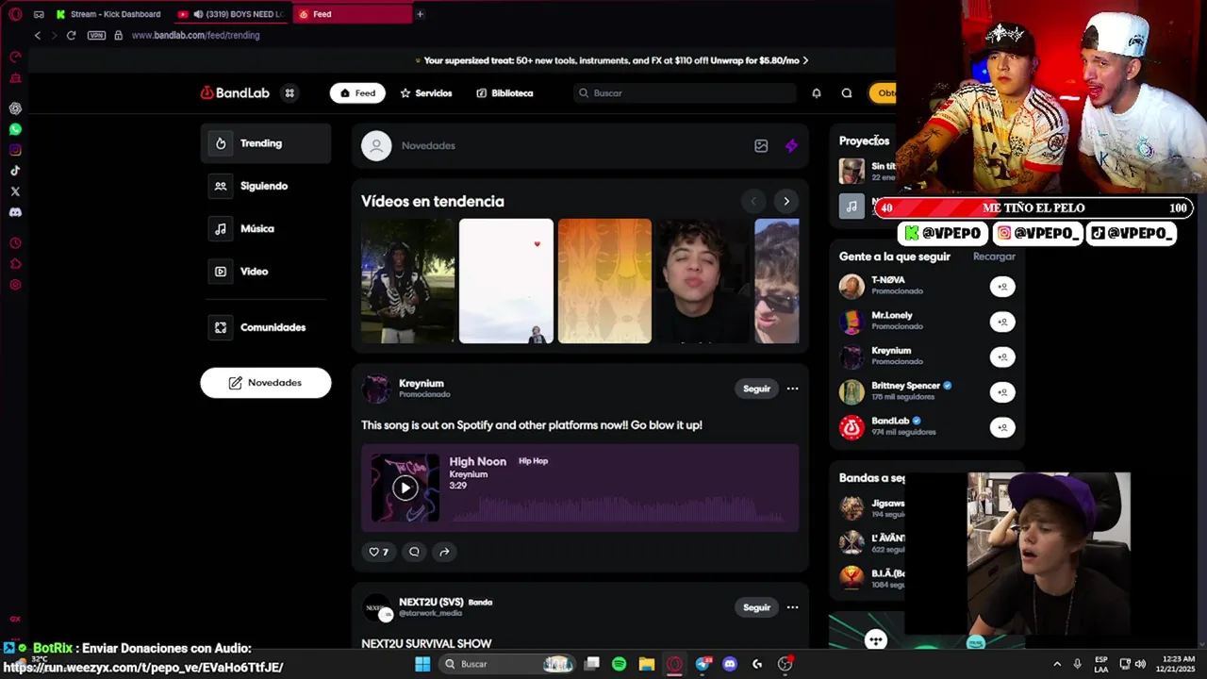Reload the page in the browser toolbar
The height and width of the screenshot is (679, 1207).
(71, 35)
